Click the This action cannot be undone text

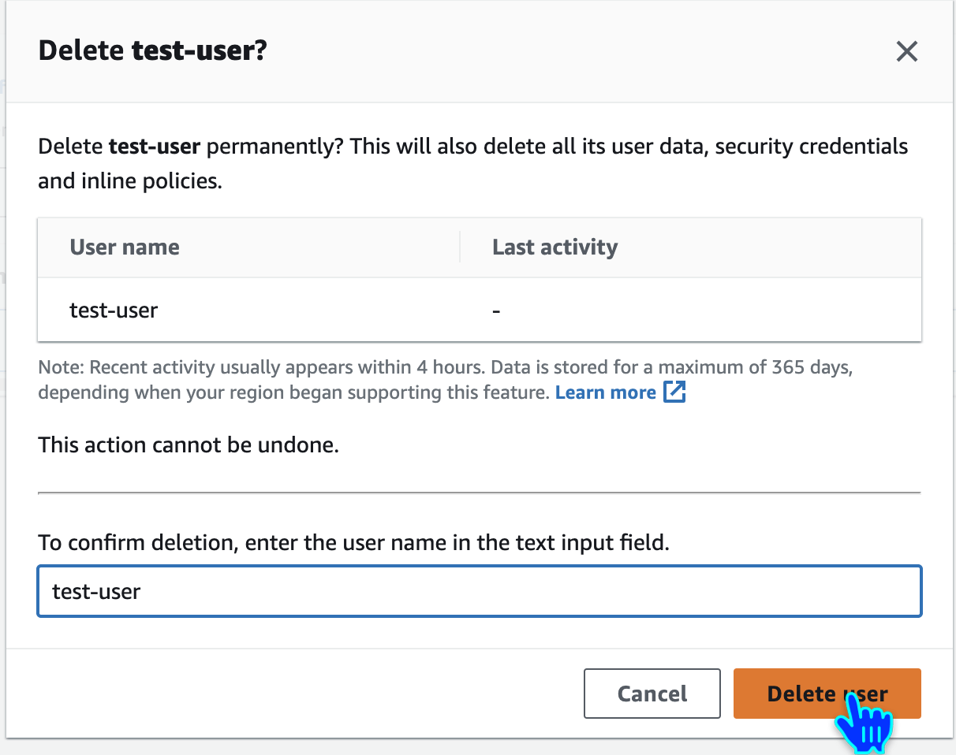pos(188,445)
